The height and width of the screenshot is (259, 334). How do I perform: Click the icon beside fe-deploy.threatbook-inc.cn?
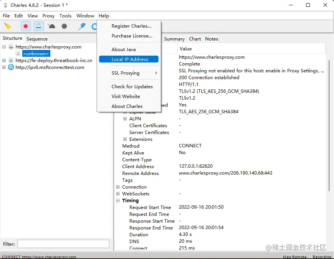11,60
